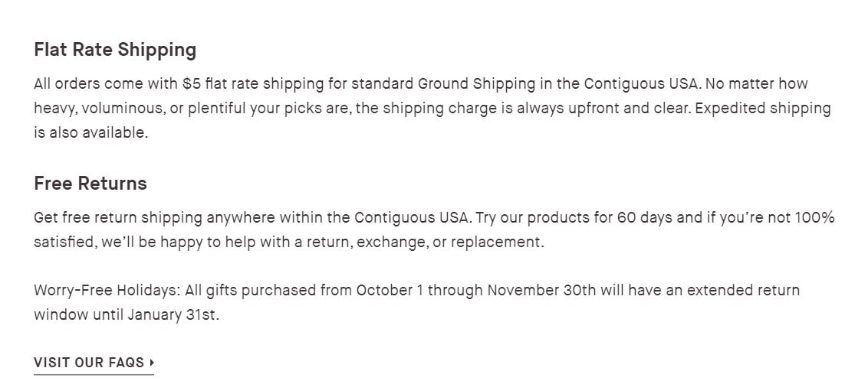Click the VISIT OUR FAQS link
Image resolution: width=845 pixels, height=381 pixels.
point(89,363)
